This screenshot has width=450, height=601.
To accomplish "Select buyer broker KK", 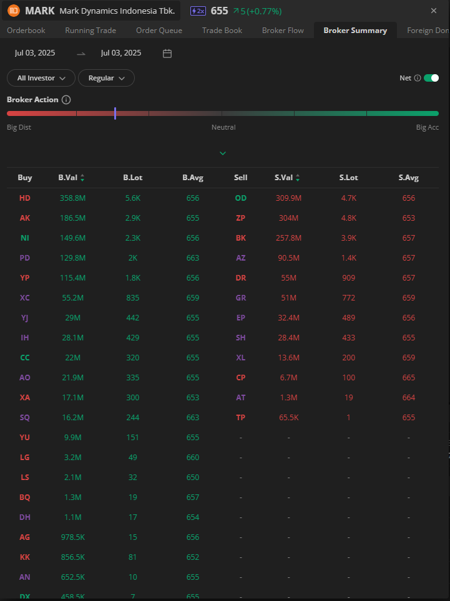I will (25, 557).
